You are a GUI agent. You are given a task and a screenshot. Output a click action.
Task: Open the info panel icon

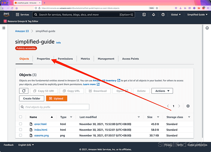pyautogui.click(x=207, y=28)
